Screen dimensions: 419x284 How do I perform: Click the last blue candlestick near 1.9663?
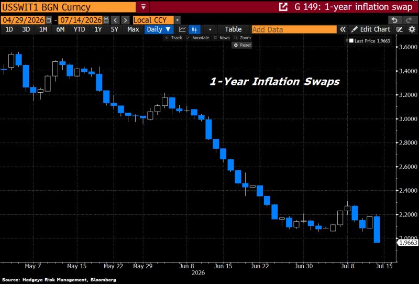[377, 230]
